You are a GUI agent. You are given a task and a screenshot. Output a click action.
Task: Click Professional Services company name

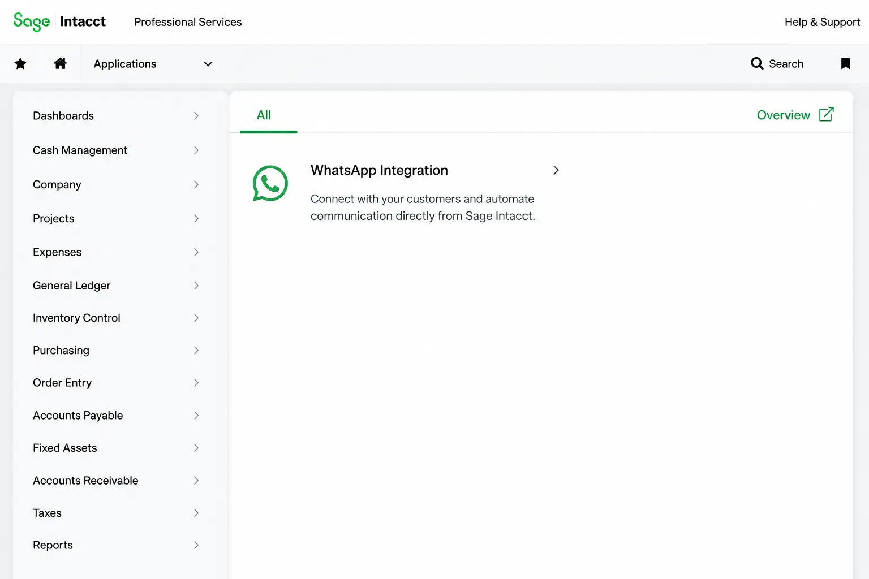pyautogui.click(x=188, y=22)
